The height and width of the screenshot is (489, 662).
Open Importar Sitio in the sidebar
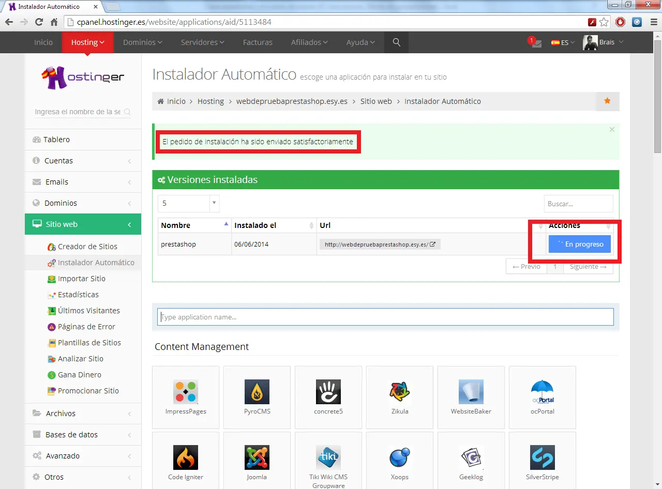pyautogui.click(x=77, y=279)
